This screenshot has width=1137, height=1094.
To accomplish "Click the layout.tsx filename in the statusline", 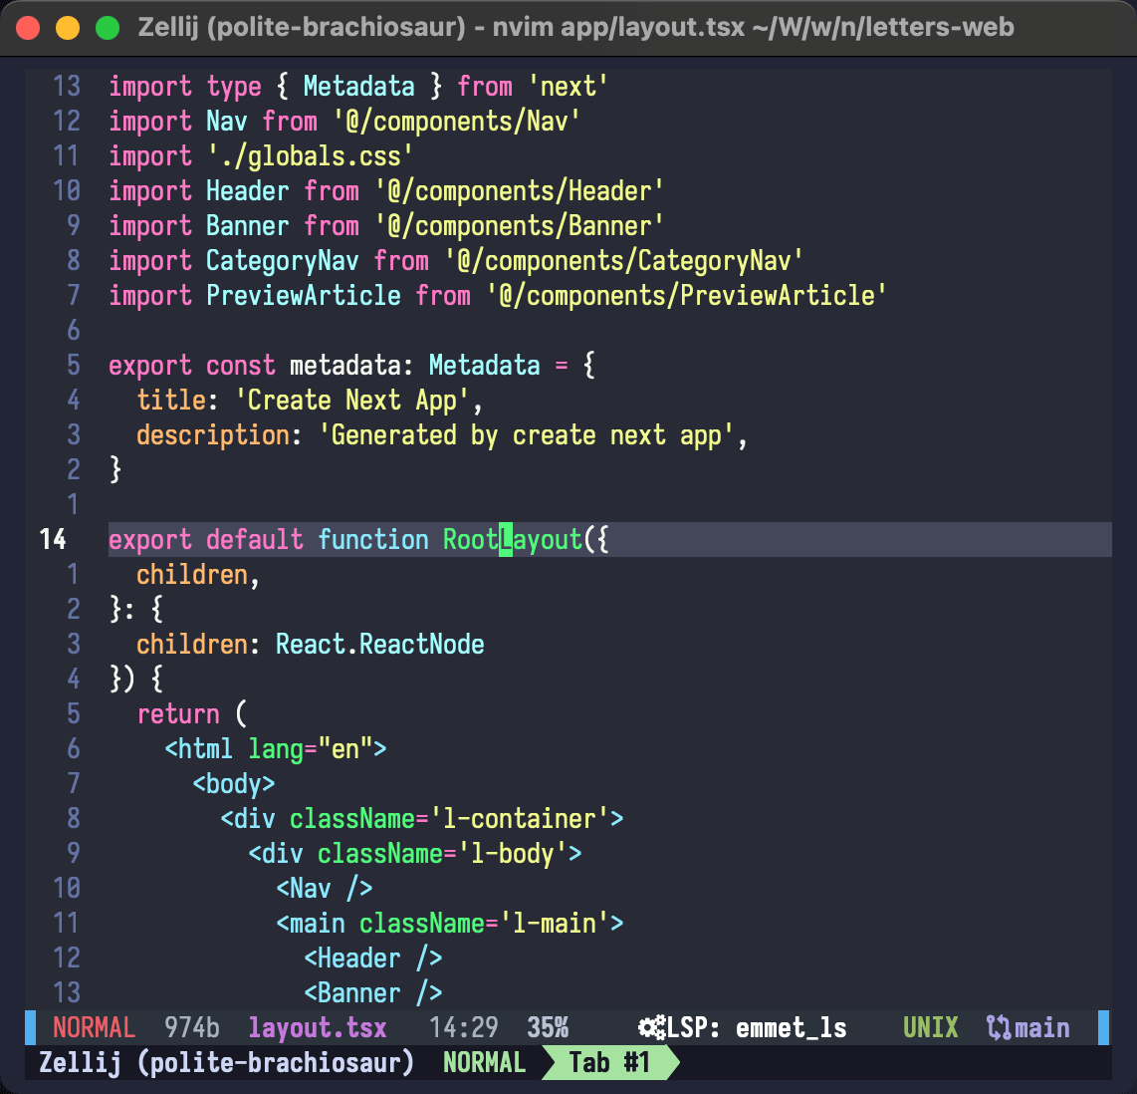I will coord(317,1027).
